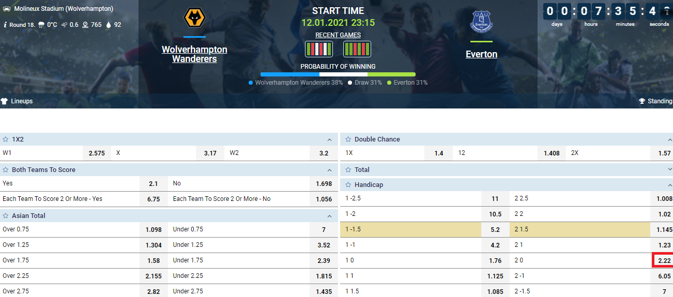
Task: Open the Wolverhampton Wanderers team link
Action: (x=194, y=54)
